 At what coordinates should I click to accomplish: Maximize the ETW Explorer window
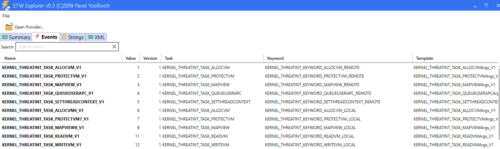pyautogui.click(x=487, y=5)
